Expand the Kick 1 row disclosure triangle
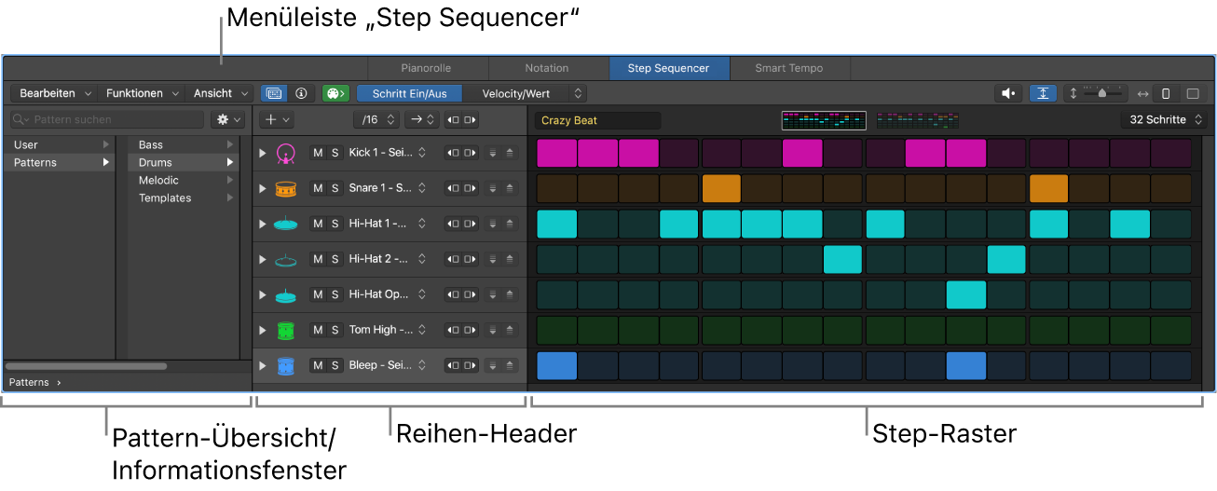The height and width of the screenshot is (491, 1217). point(263,153)
